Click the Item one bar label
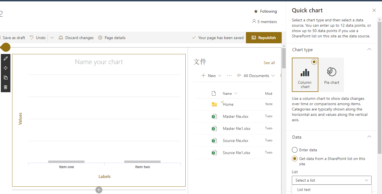 point(66,167)
